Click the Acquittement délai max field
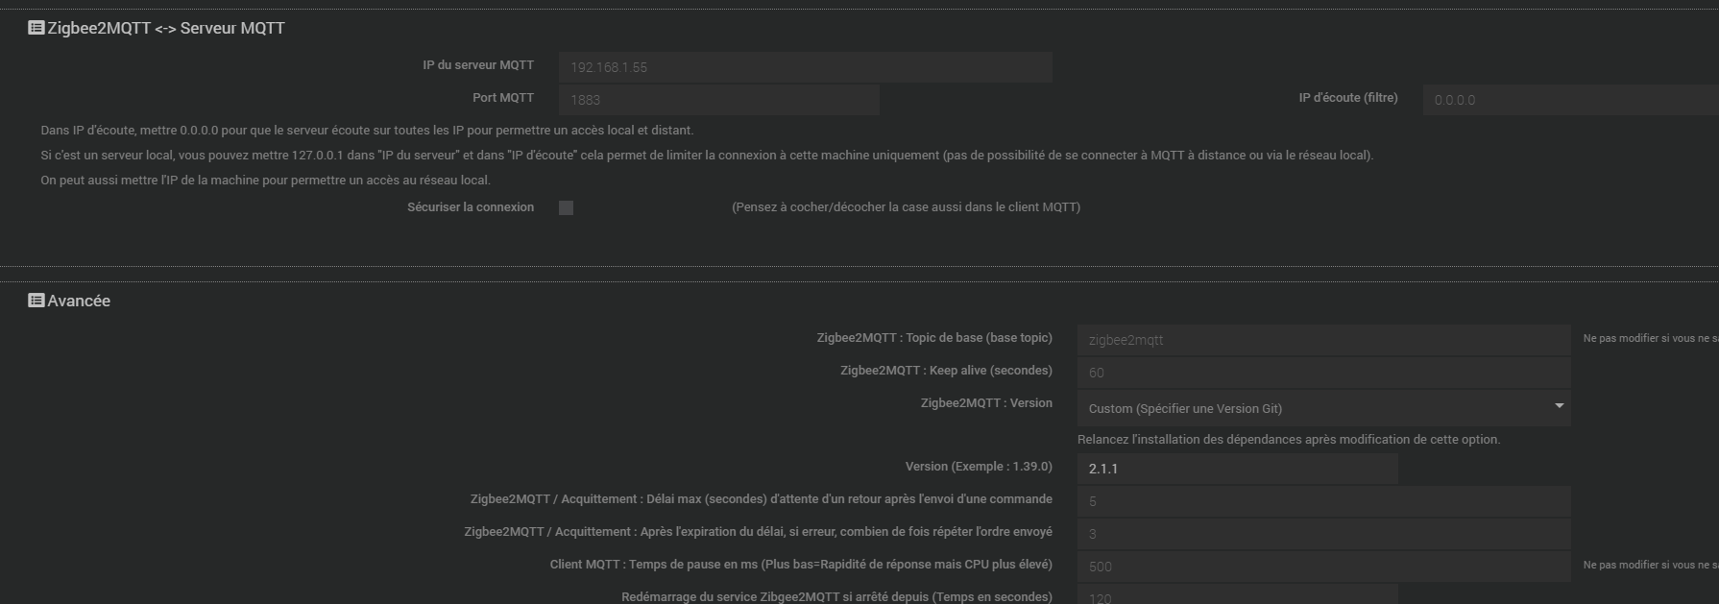 (x=1323, y=501)
